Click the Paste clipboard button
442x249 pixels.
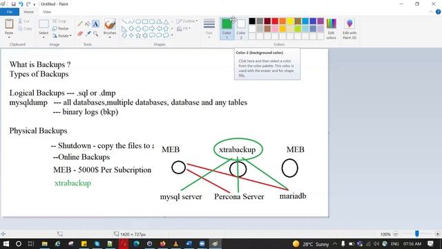[x=9, y=24]
